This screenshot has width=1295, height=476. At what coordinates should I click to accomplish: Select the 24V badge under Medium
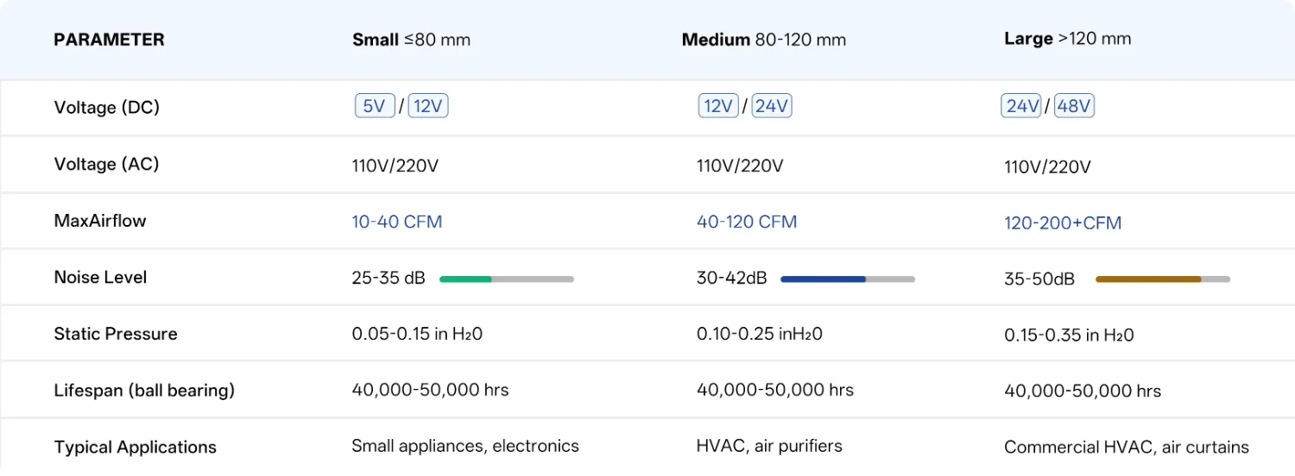pos(772,107)
